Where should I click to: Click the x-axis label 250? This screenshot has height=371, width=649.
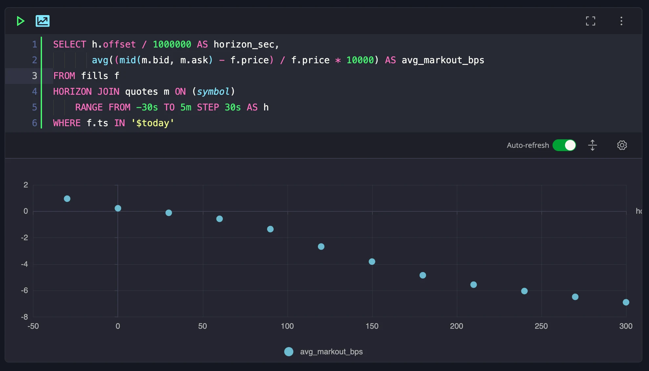click(x=541, y=326)
